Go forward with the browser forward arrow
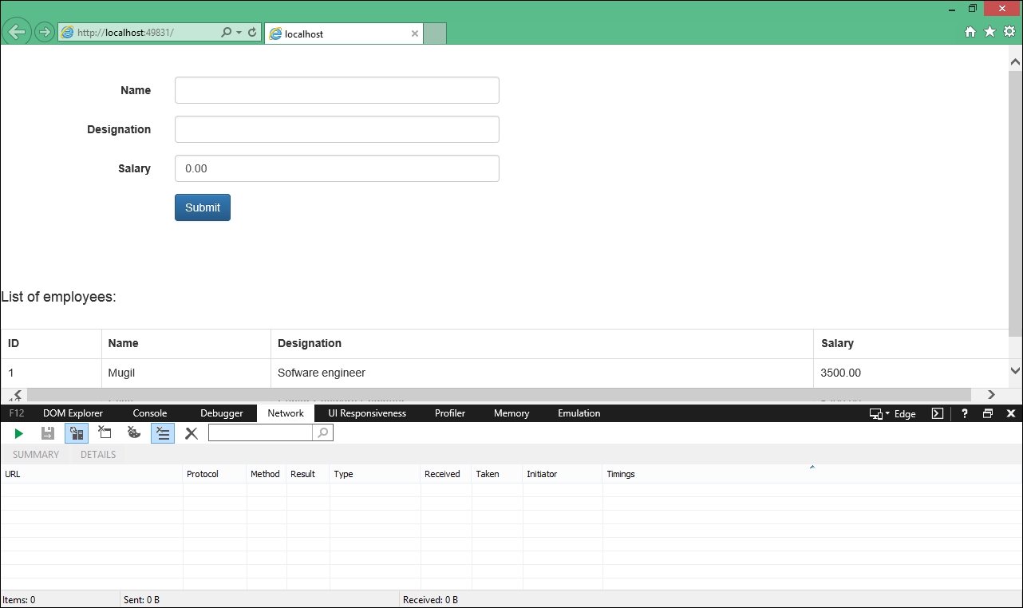This screenshot has width=1023, height=608. 45,32
